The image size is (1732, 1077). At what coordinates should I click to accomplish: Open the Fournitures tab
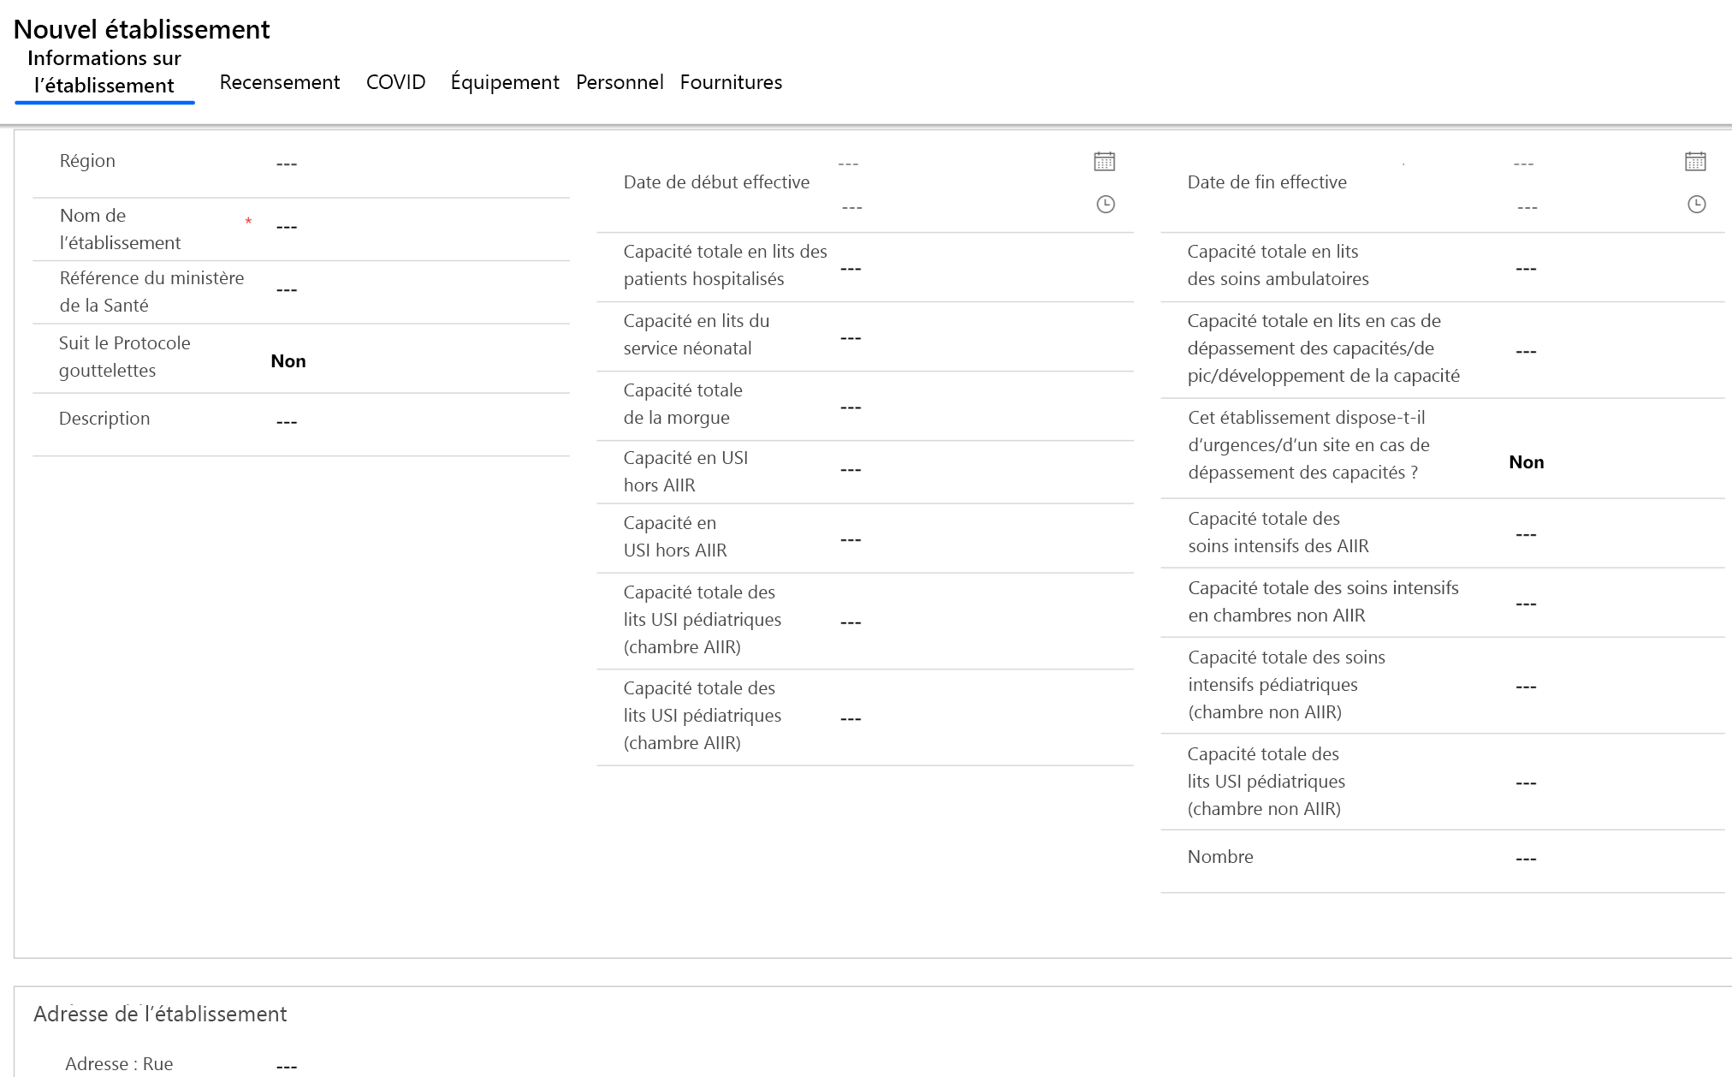click(731, 82)
